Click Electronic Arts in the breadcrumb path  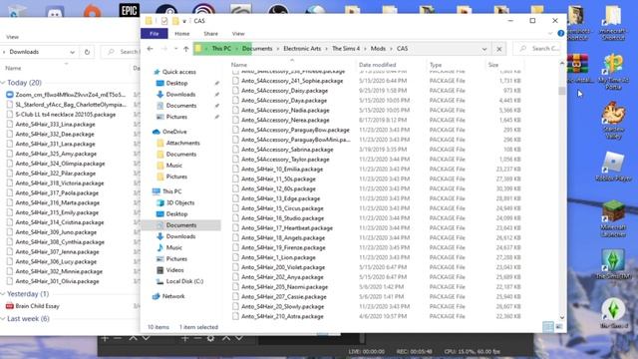[302, 49]
